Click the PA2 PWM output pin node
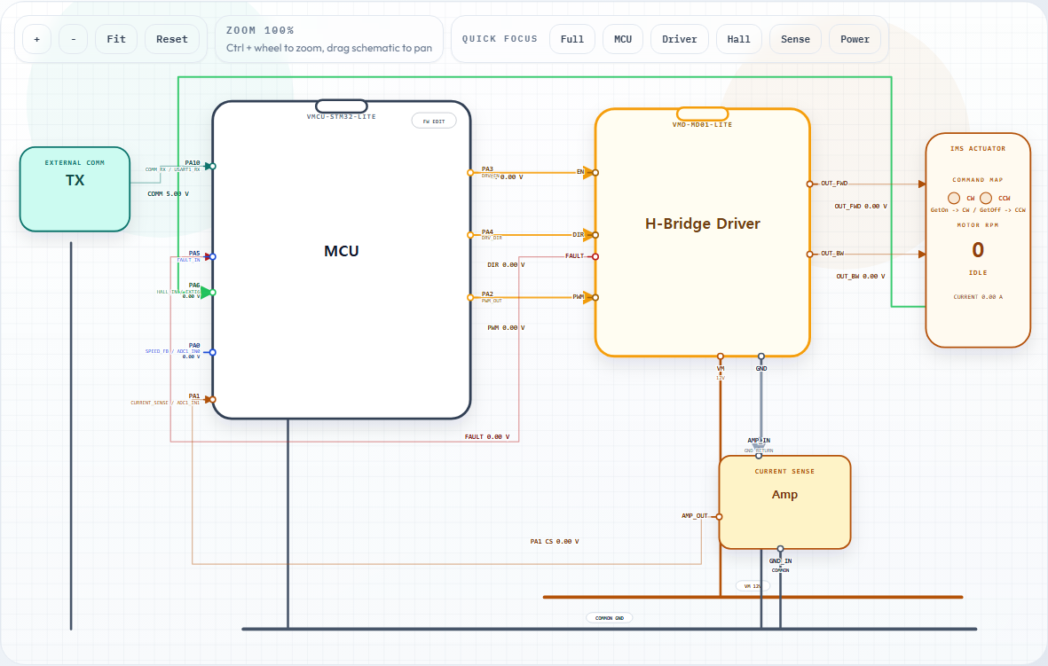This screenshot has height=666, width=1048. tap(470, 297)
